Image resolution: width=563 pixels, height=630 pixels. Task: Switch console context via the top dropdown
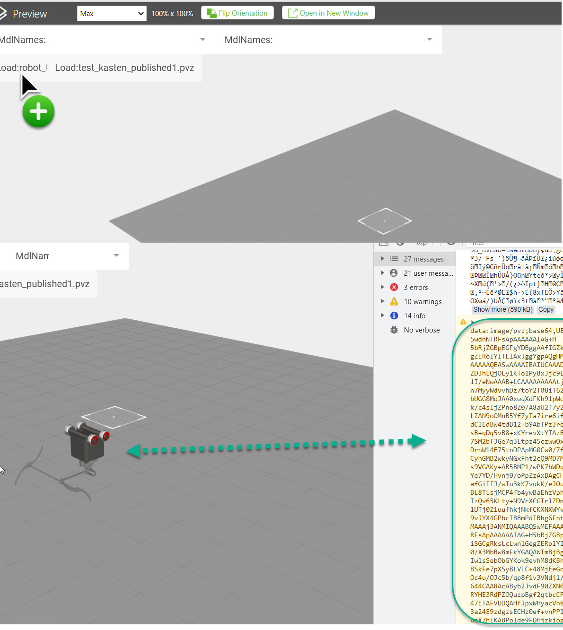[x=424, y=242]
